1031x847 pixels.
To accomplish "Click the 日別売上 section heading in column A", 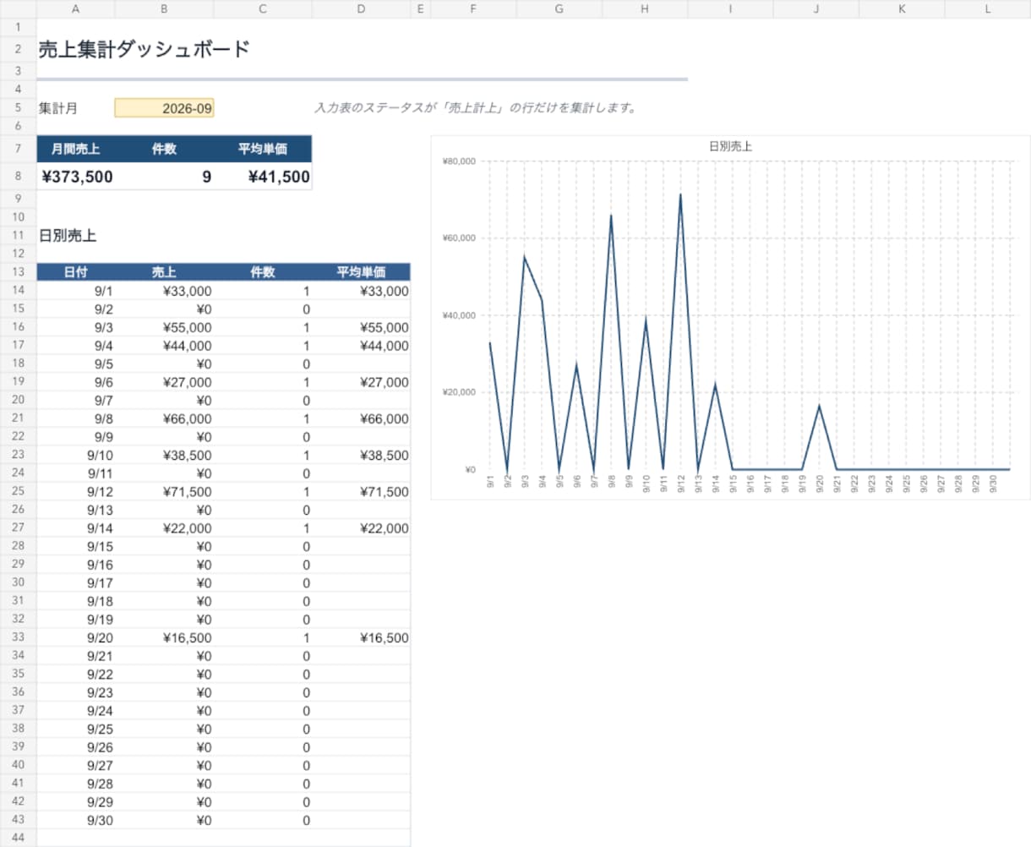I will [x=68, y=236].
